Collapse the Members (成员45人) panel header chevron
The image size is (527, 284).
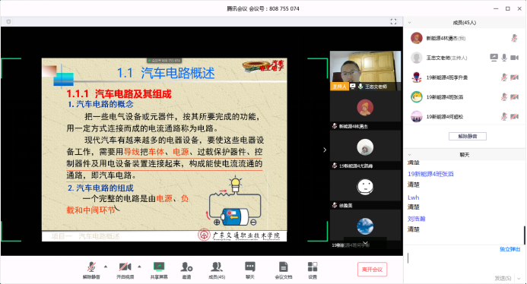(x=409, y=23)
